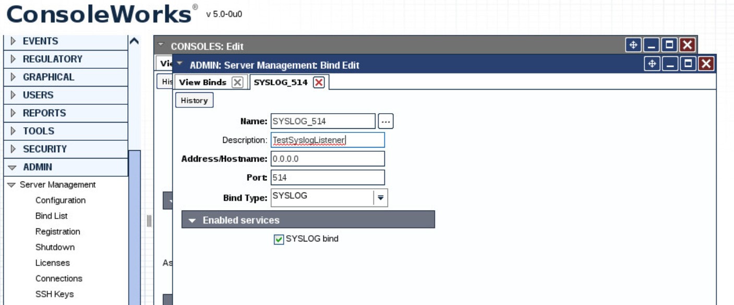Click the sidebar splitter handle
The height and width of the screenshot is (305, 734).
pos(149,221)
